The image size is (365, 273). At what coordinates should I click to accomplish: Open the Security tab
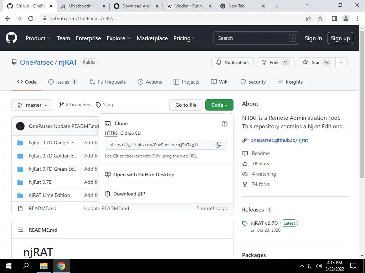coord(253,82)
